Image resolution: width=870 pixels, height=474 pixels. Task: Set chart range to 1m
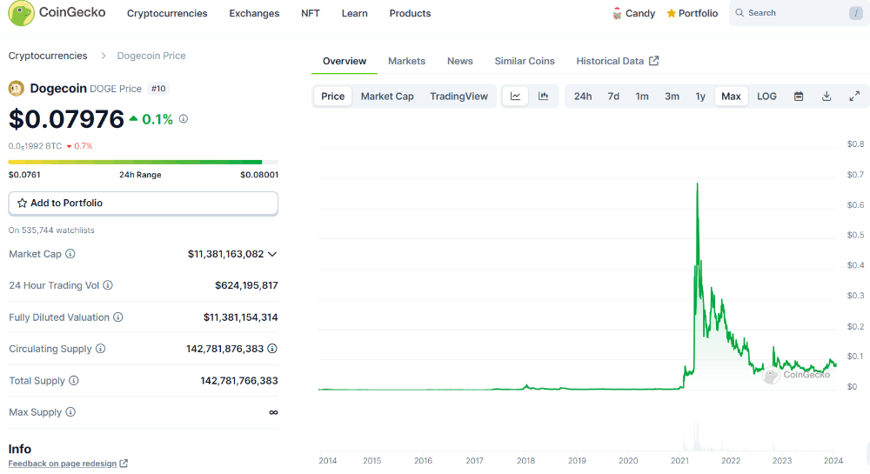coord(642,97)
